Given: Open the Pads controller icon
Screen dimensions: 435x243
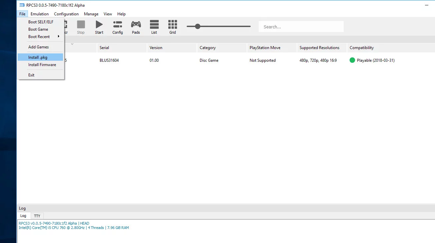Looking at the screenshot, I should pyautogui.click(x=136, y=24).
